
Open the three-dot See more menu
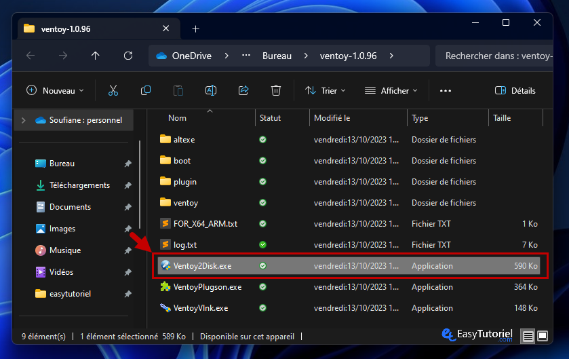pos(446,91)
